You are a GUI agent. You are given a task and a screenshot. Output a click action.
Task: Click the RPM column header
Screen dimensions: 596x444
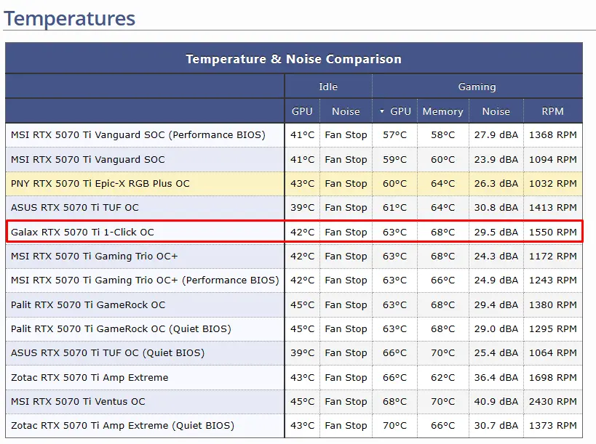coord(552,111)
